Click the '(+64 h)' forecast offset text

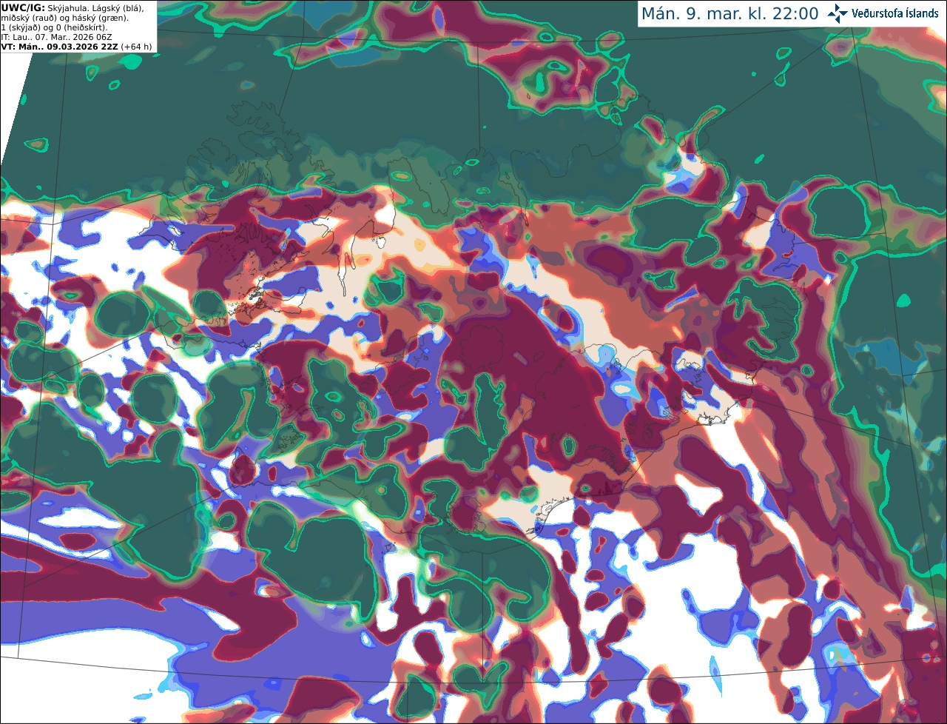[137, 47]
